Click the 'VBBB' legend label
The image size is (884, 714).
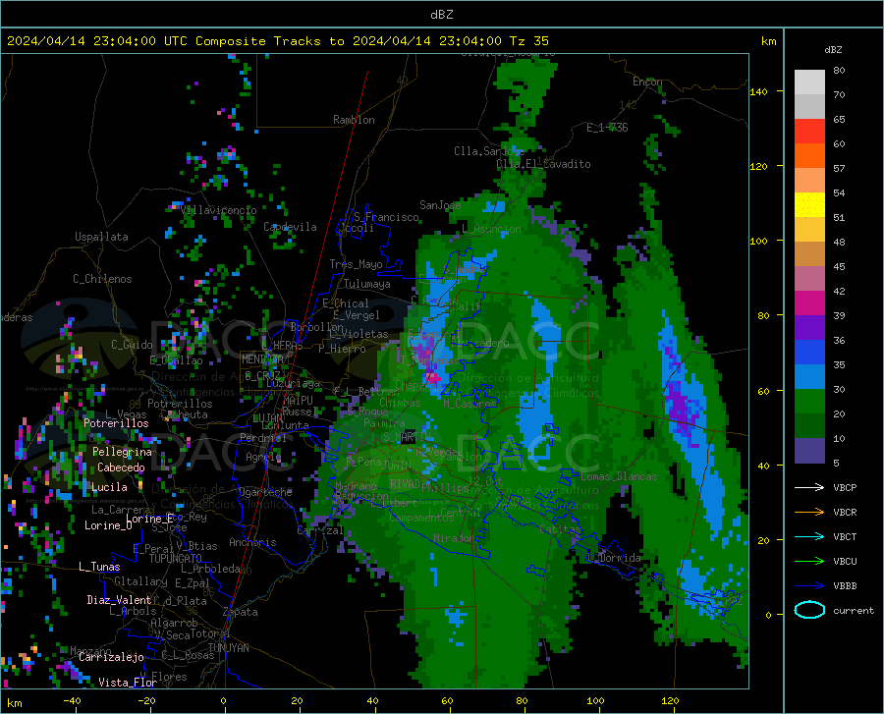tap(845, 585)
